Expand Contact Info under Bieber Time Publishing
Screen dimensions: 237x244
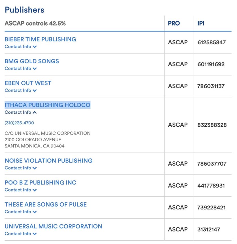click(x=21, y=47)
